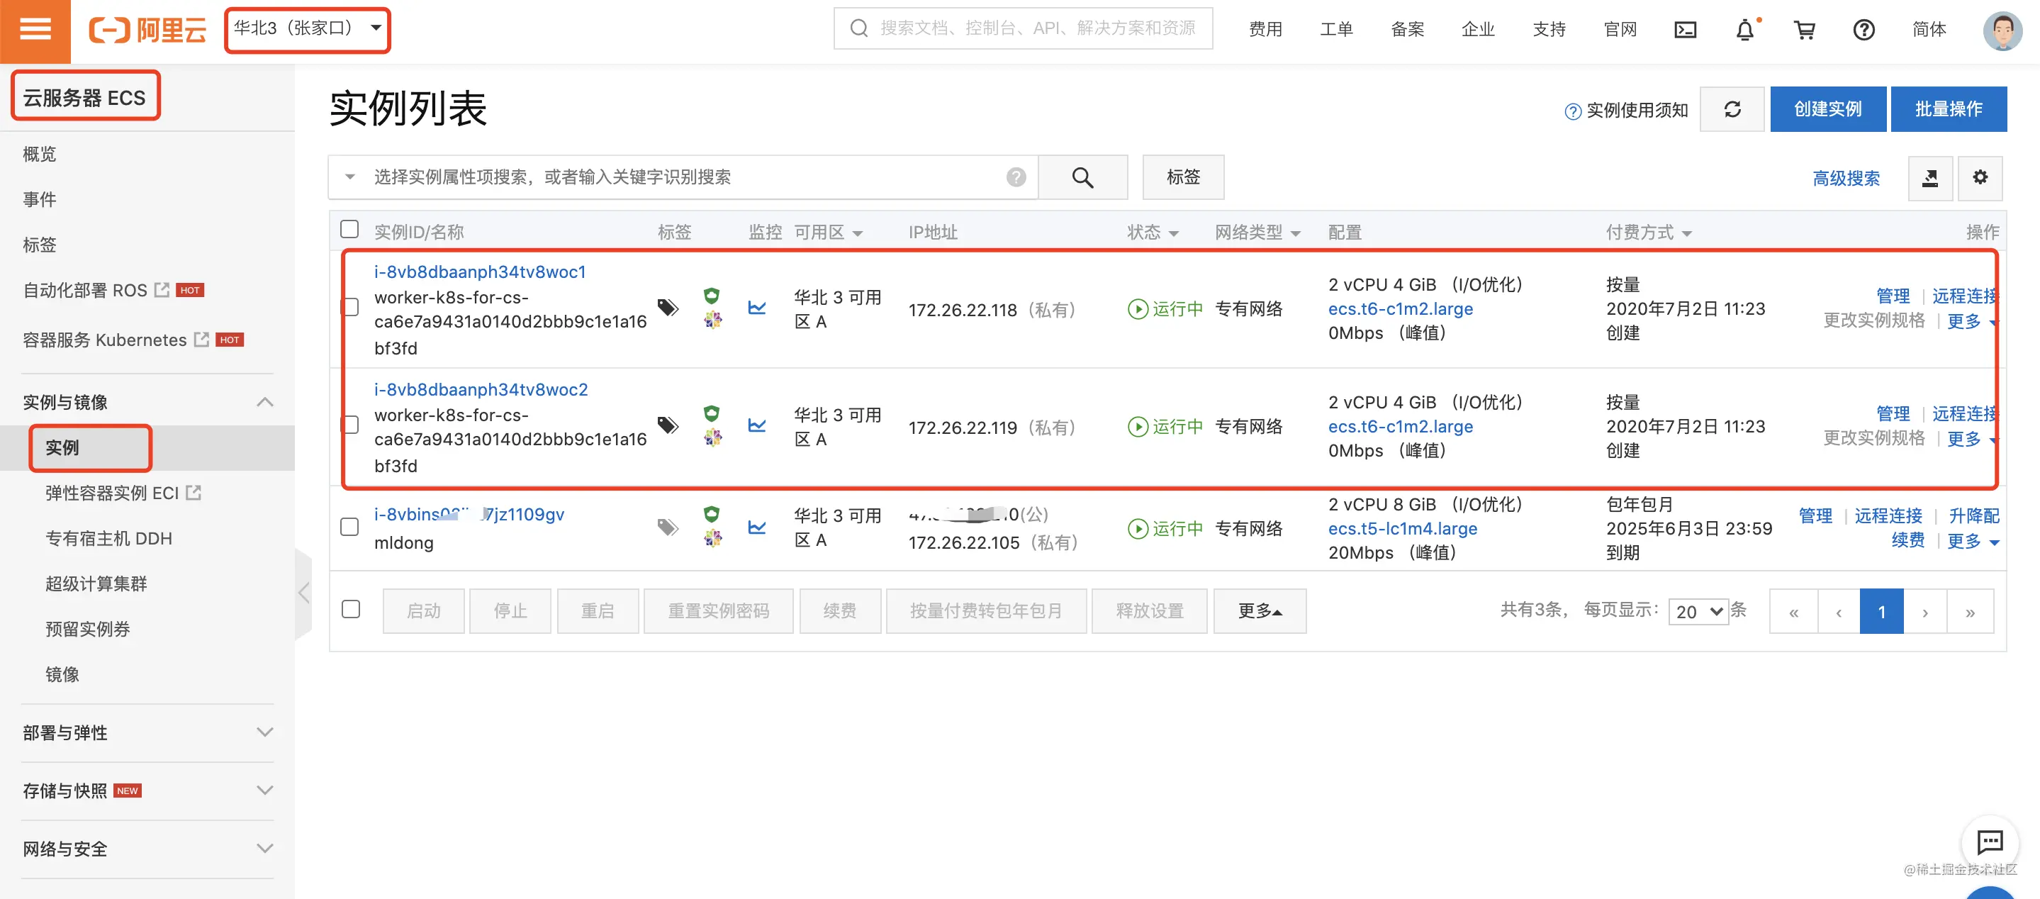This screenshot has width=2040, height=899.
Task: Open monitoring chart for instance woc2
Action: pyautogui.click(x=757, y=426)
